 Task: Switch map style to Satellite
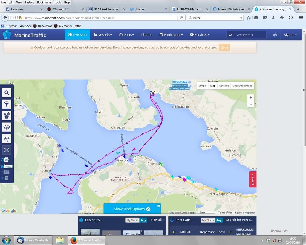(224, 86)
